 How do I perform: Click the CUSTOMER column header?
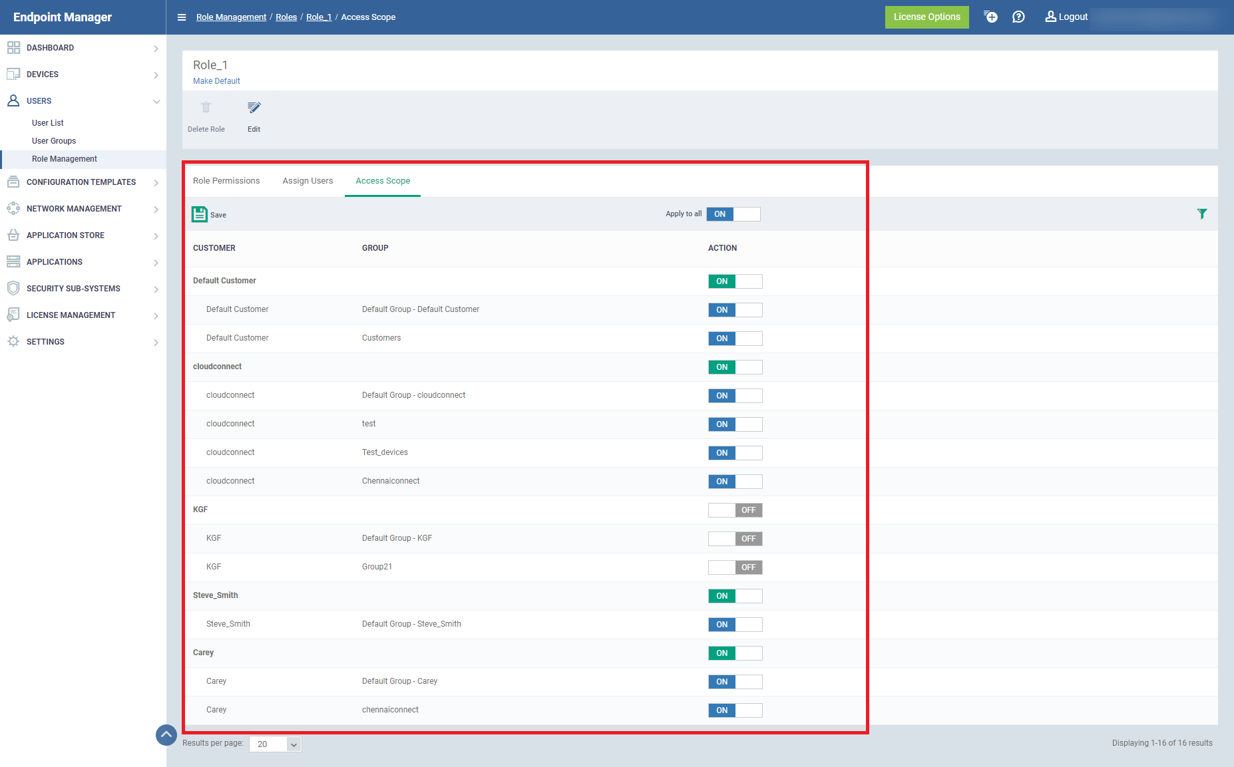point(214,248)
